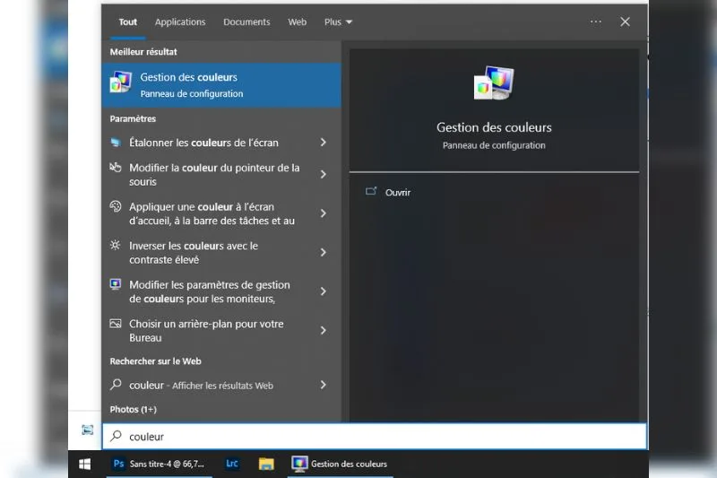Switch to the Web tab
Image resolution: width=717 pixels, height=478 pixels.
tap(298, 22)
